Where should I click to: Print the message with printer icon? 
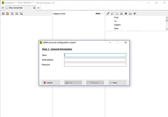point(121,13)
